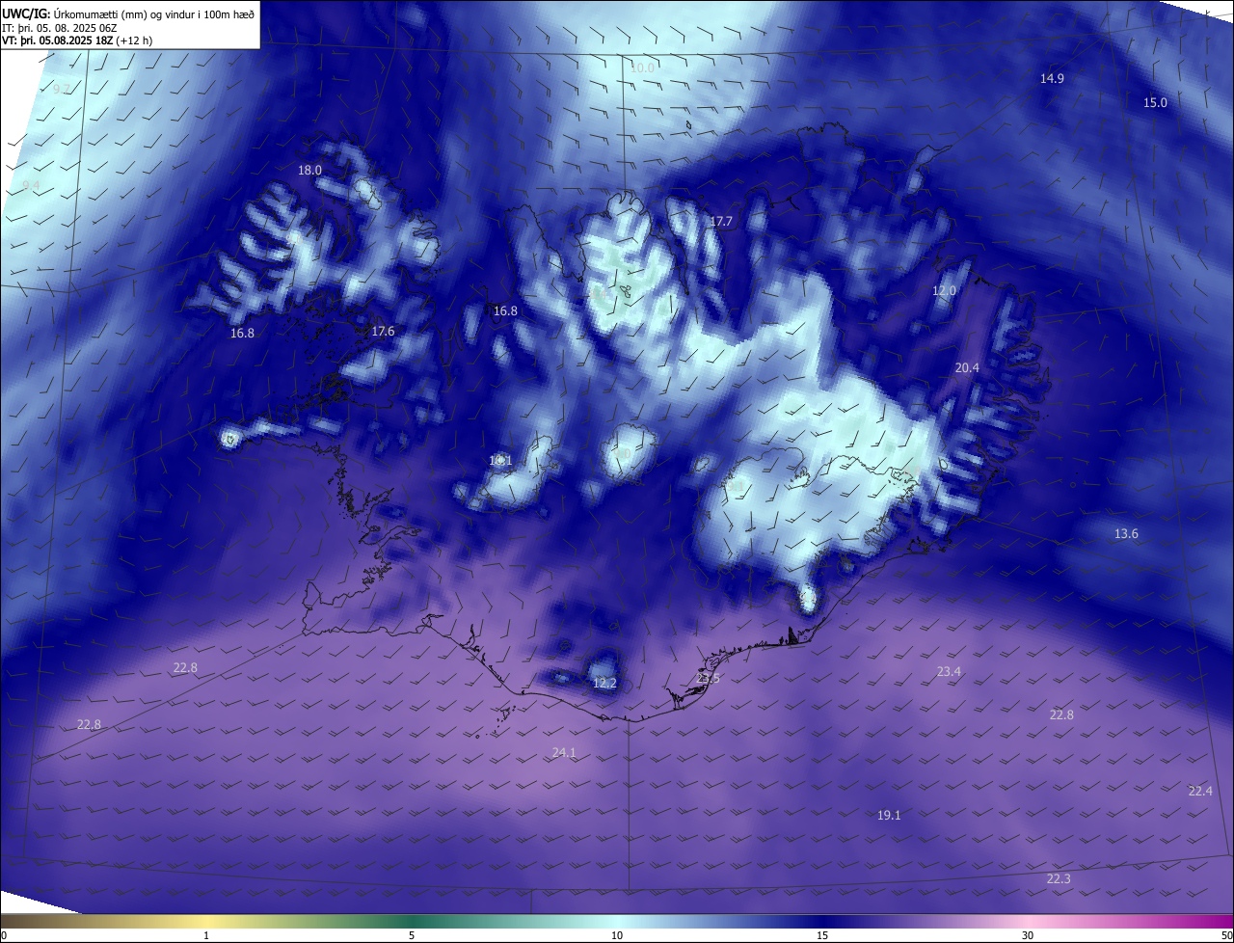Click the 12.2 value label
Image resolution: width=1234 pixels, height=943 pixels.
tap(604, 683)
